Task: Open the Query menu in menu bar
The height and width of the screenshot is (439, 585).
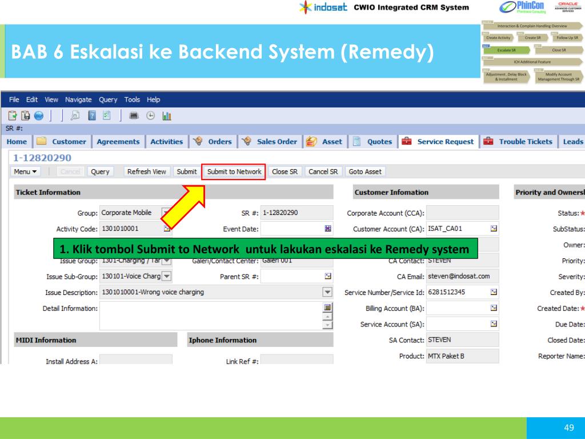Action: coord(108,99)
